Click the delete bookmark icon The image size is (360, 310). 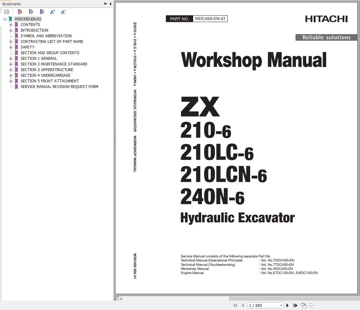(20, 12)
